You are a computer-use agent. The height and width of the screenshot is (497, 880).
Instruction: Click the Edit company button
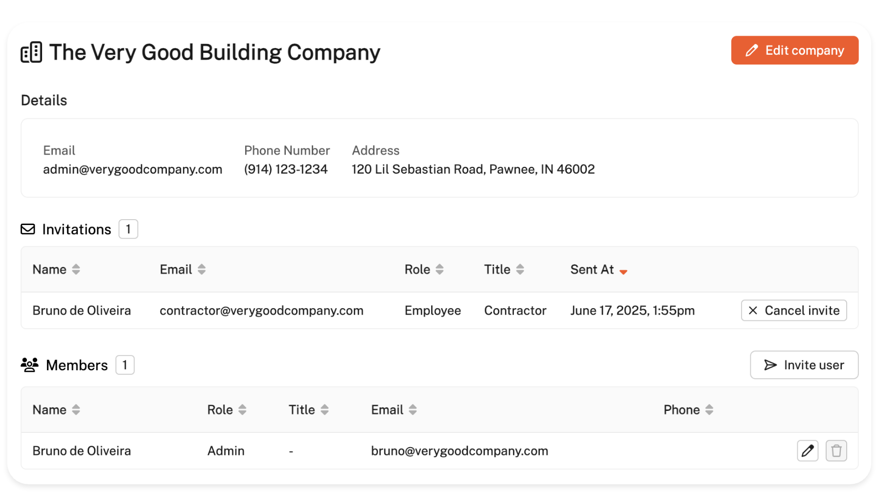(x=794, y=50)
